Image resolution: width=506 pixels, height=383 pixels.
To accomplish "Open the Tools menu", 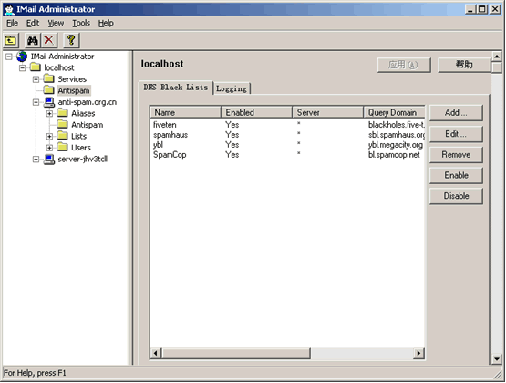I will (81, 23).
